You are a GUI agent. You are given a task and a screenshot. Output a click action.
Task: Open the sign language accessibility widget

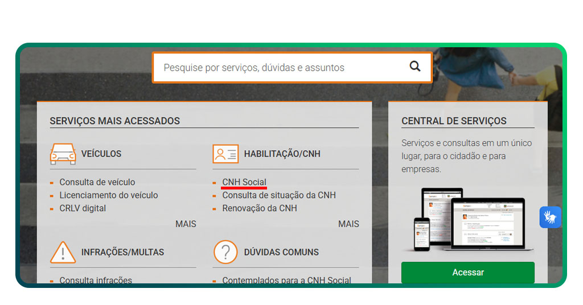click(x=550, y=217)
